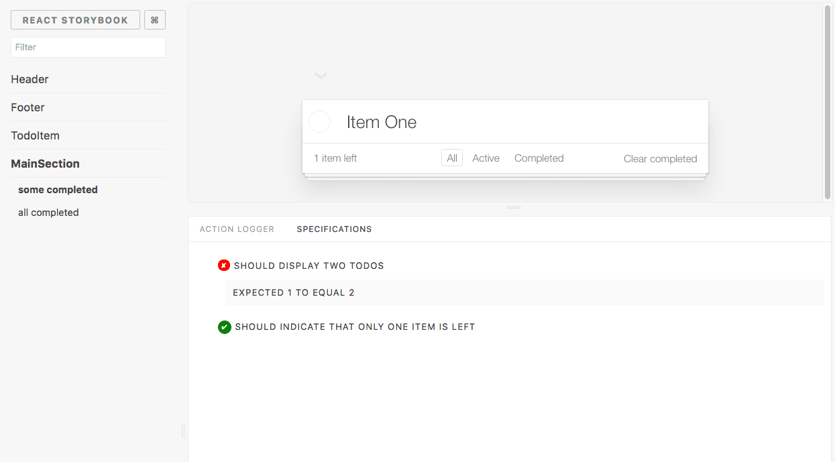
Task: Select the Active filter
Action: 486,158
